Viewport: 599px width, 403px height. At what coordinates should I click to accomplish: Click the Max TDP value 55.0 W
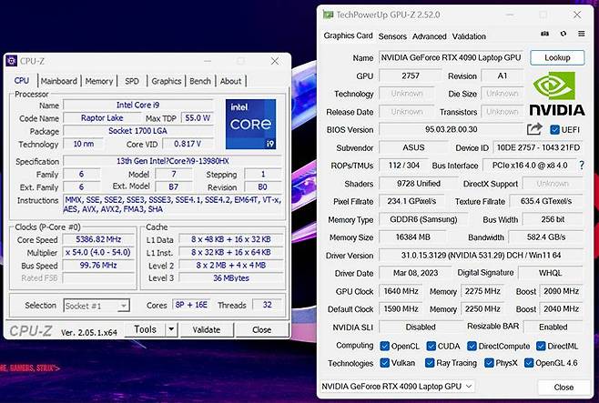(x=198, y=118)
